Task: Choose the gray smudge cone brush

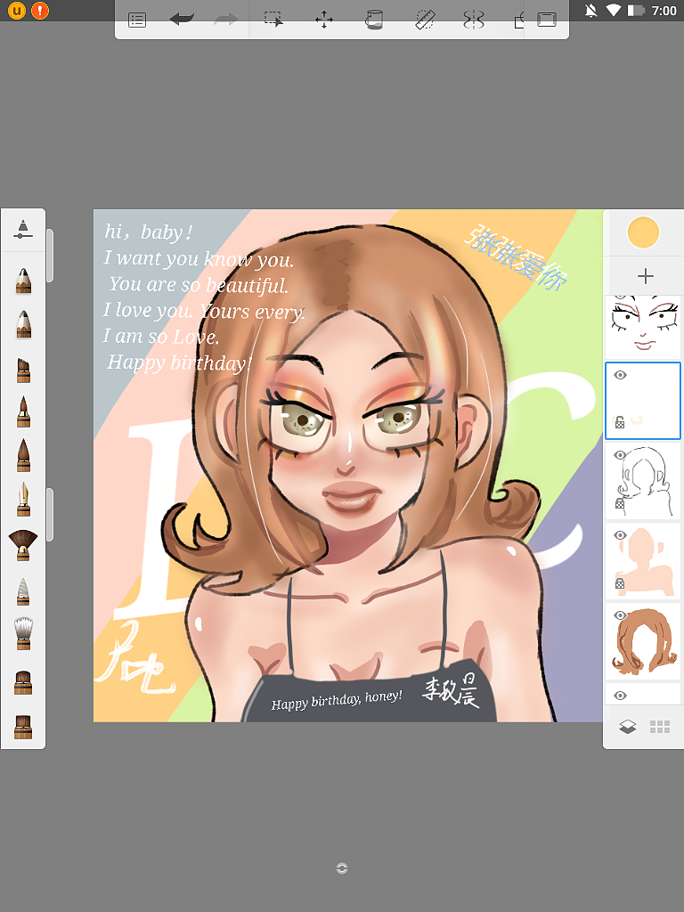Action: coord(23,591)
